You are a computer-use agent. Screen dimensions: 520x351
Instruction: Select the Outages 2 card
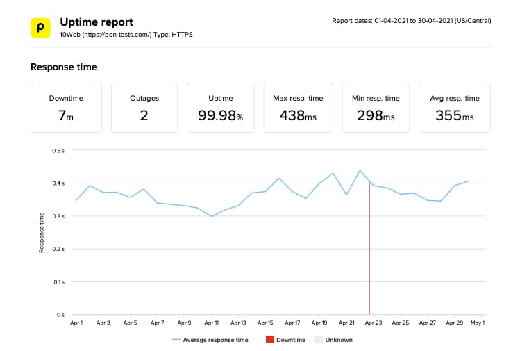coord(144,108)
